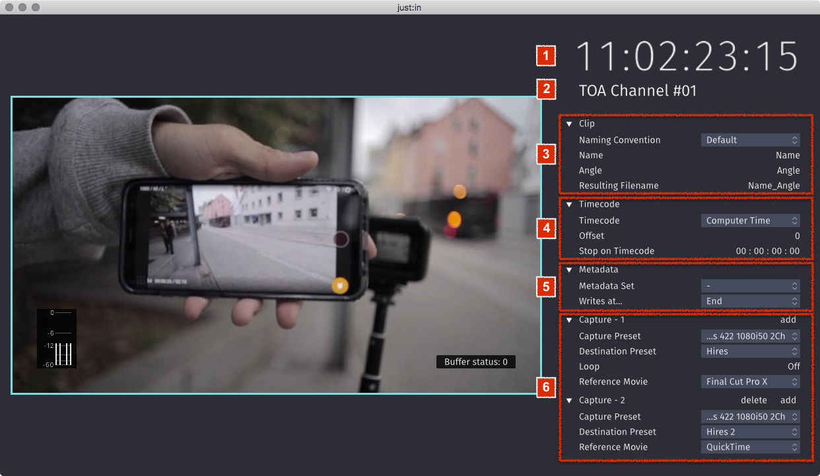Screen dimensions: 820x476
Task: Open Capture - 1 Destination Preset dropdown showing Hires
Action: click(x=750, y=351)
